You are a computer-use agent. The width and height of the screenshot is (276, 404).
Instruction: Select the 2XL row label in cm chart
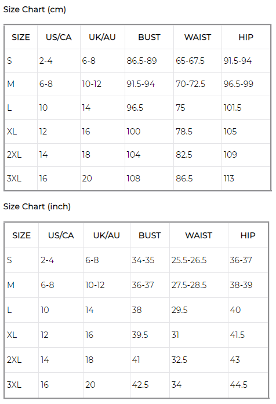tap(14, 155)
